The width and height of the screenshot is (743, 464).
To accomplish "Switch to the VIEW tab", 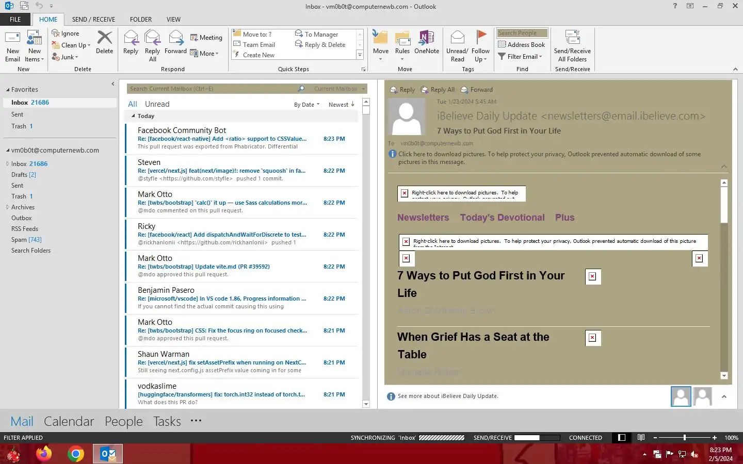I will coord(173,20).
